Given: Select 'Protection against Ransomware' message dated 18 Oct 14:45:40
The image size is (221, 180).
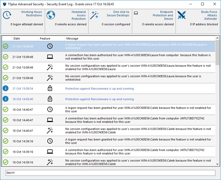Looking at the screenshot, I should pyautogui.click(x=99, y=99).
